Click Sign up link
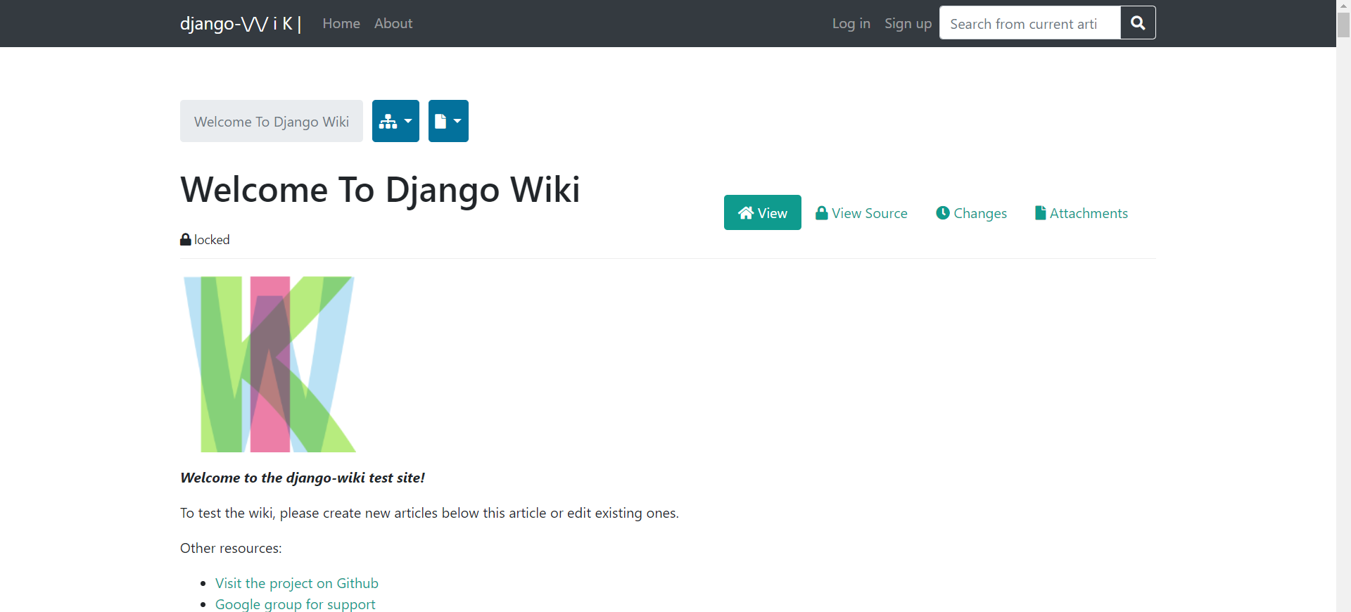This screenshot has width=1351, height=612. pos(908,23)
